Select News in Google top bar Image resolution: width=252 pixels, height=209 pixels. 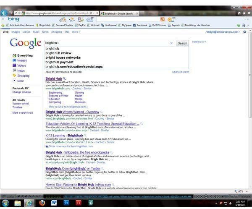click(x=45, y=32)
